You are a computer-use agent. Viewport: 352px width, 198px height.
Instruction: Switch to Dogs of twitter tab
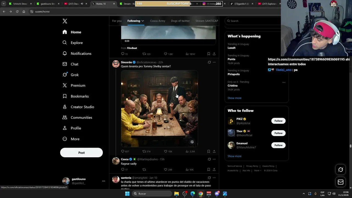[180, 21]
